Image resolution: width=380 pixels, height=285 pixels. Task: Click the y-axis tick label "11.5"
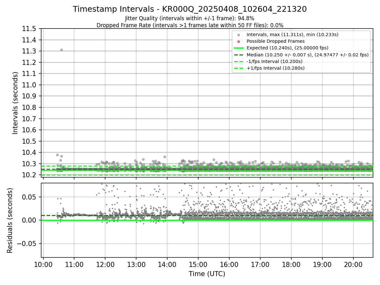tap(28, 29)
